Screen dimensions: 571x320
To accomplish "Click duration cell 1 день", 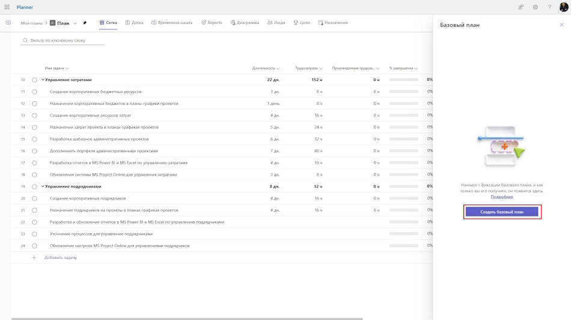I will point(273,104).
